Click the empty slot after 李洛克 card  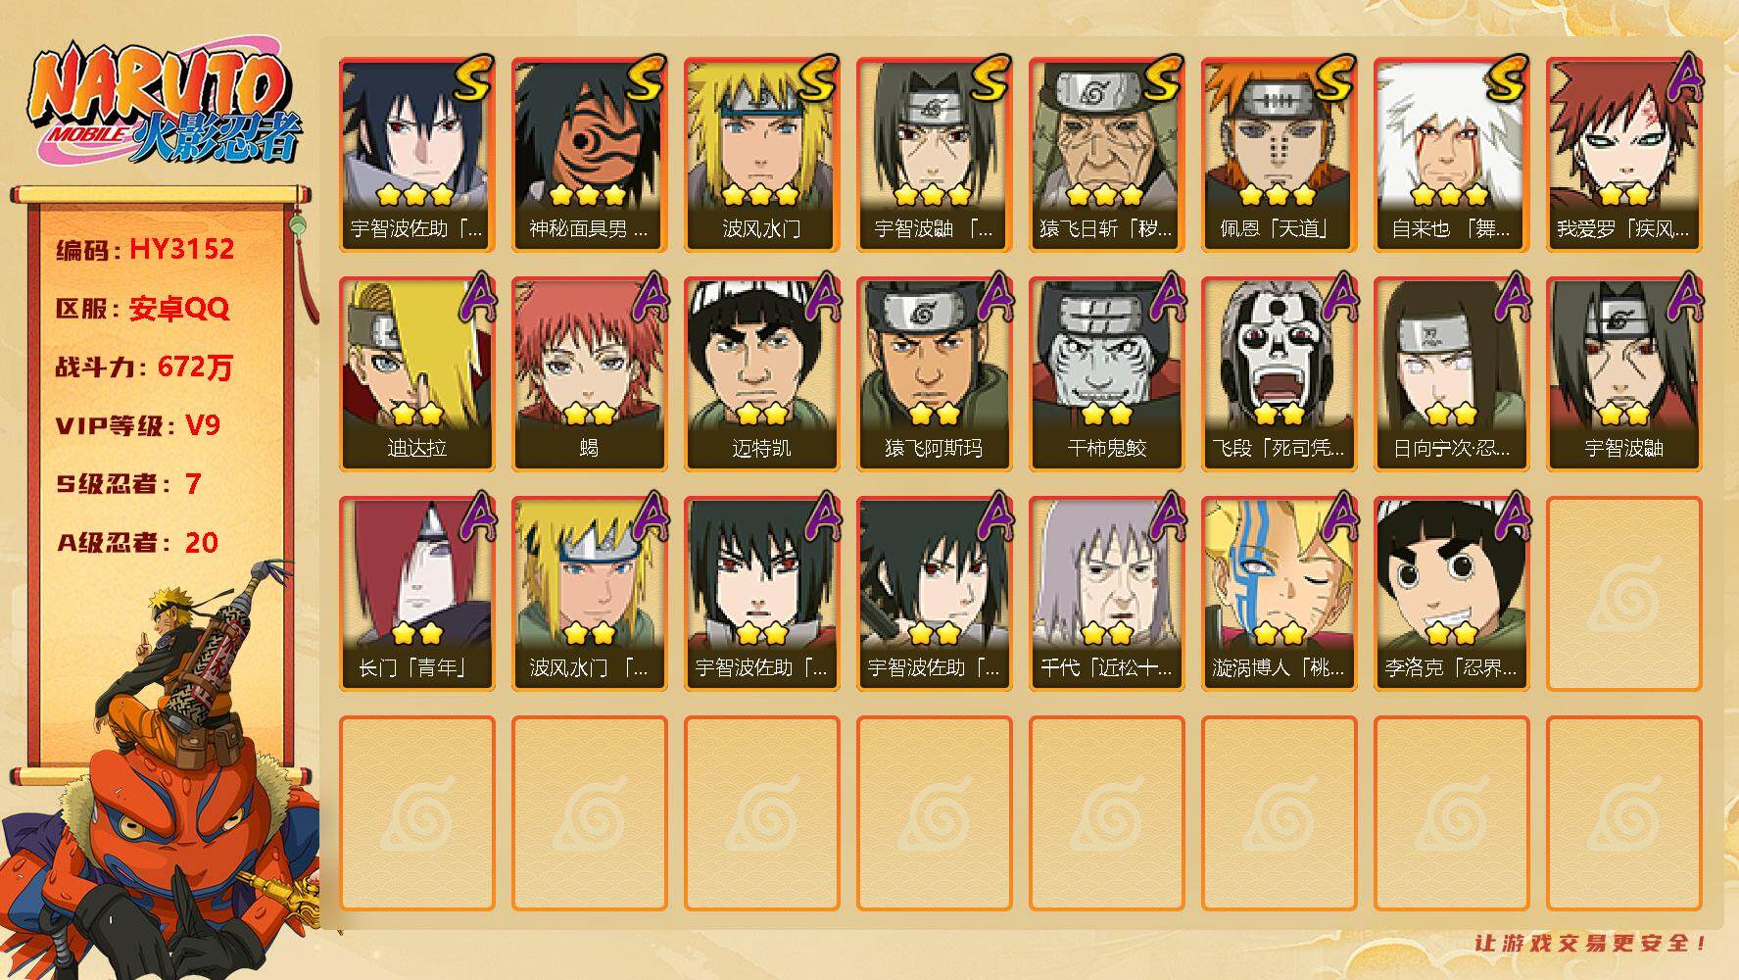click(1623, 594)
